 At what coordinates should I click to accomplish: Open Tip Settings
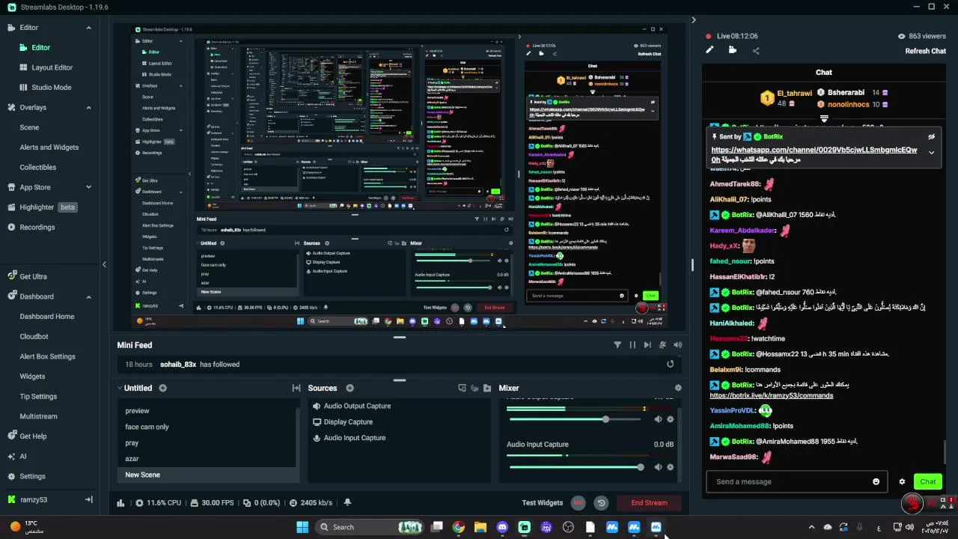38,397
